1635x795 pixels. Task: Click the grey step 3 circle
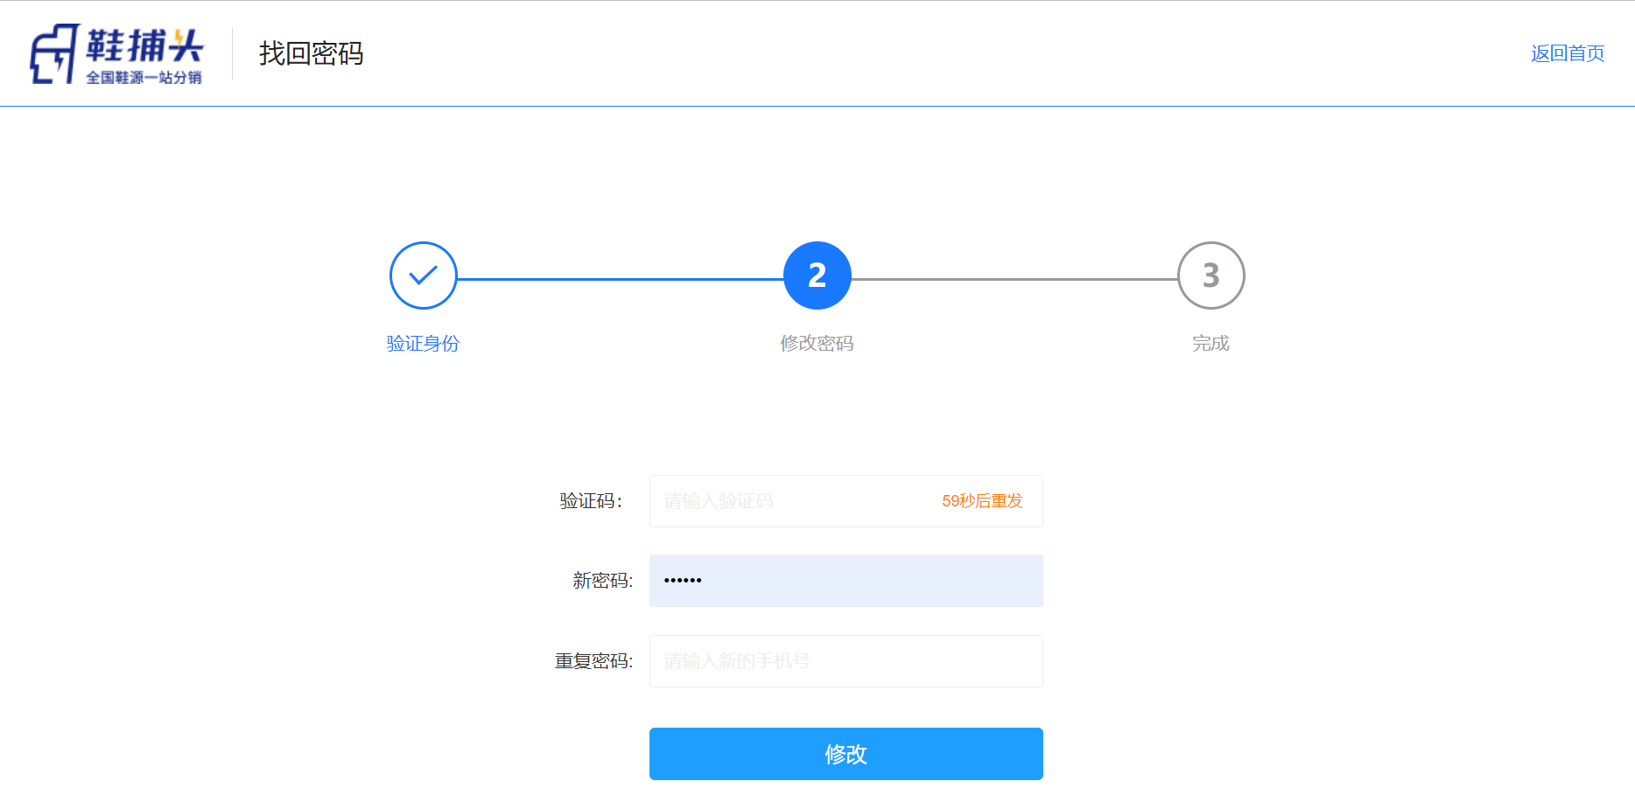tap(1210, 275)
